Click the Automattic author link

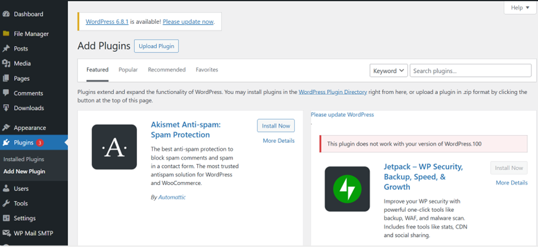pyautogui.click(x=172, y=198)
